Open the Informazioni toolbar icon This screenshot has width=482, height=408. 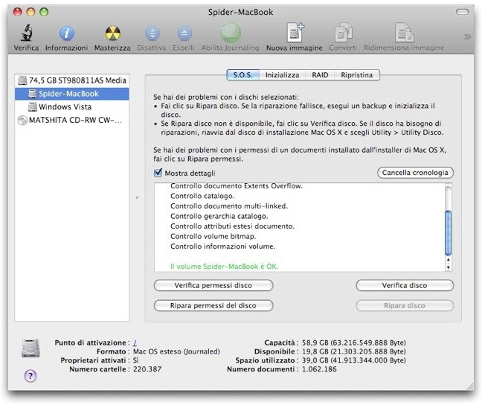coord(67,34)
